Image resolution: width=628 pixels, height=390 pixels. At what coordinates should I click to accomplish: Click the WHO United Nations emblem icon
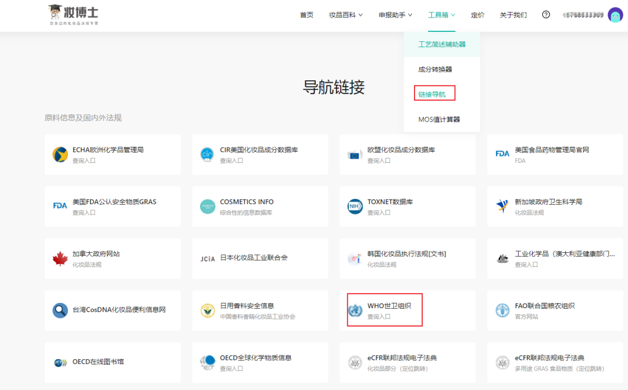(x=355, y=309)
